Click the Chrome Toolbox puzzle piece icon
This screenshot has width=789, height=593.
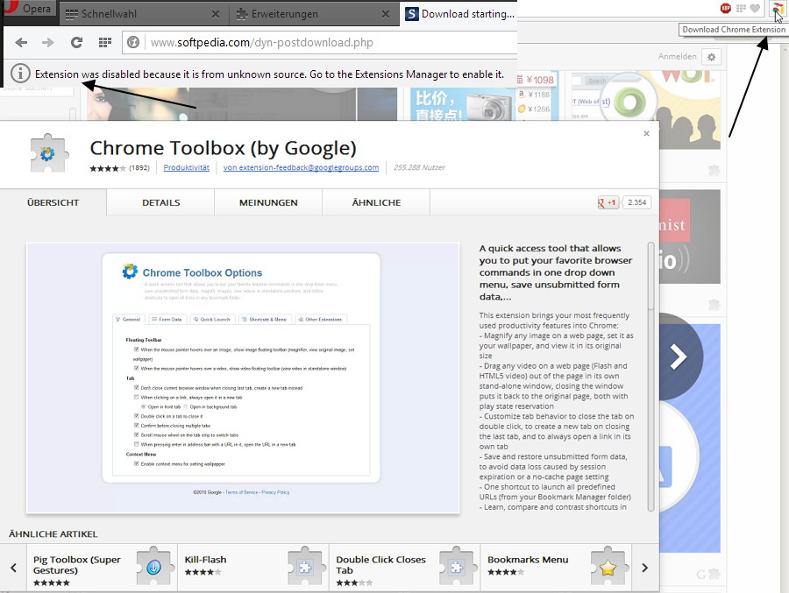(47, 153)
